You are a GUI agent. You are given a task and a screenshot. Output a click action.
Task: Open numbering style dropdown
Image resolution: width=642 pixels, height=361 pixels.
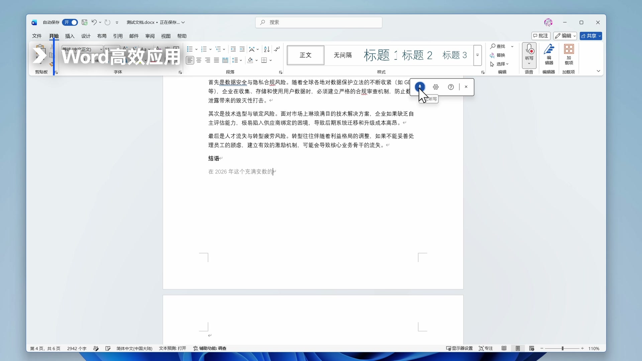coord(210,49)
